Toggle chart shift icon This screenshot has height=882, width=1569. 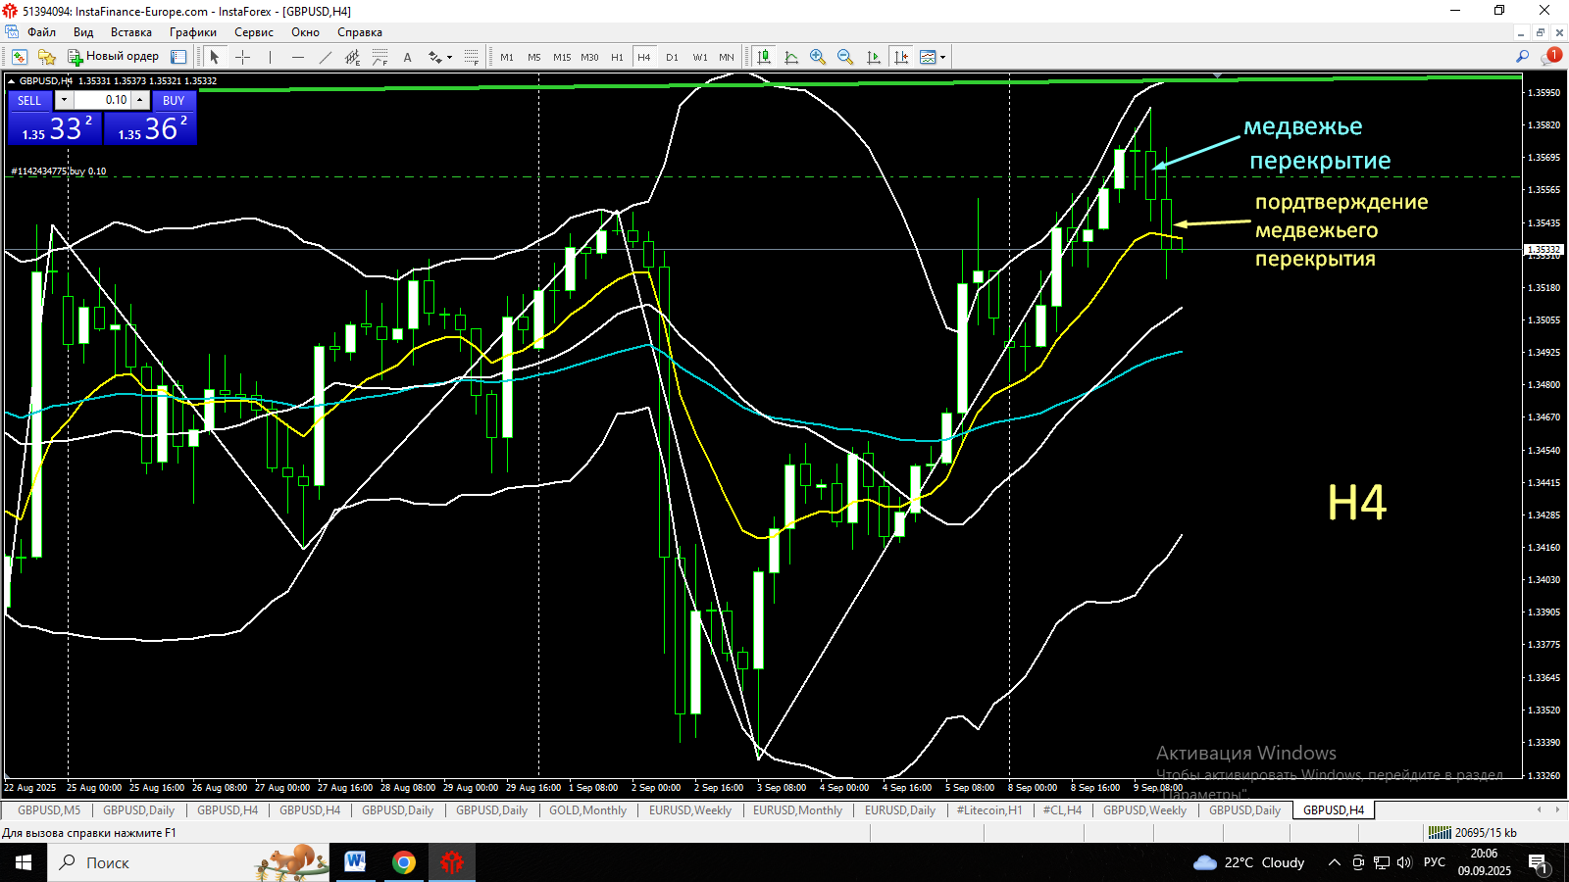[900, 57]
